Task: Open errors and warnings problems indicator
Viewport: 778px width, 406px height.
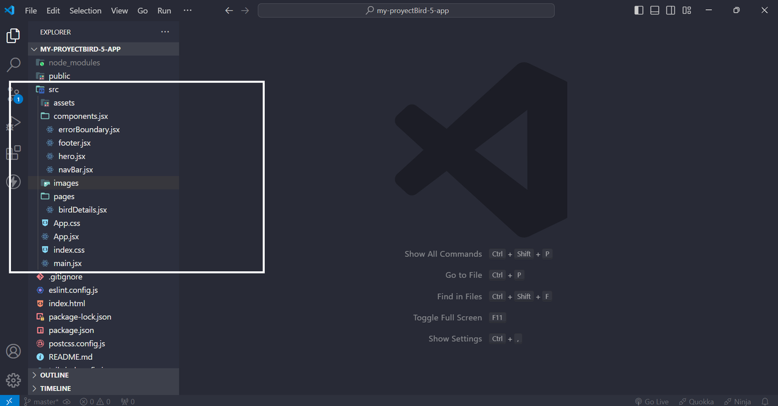Action: [95, 401]
